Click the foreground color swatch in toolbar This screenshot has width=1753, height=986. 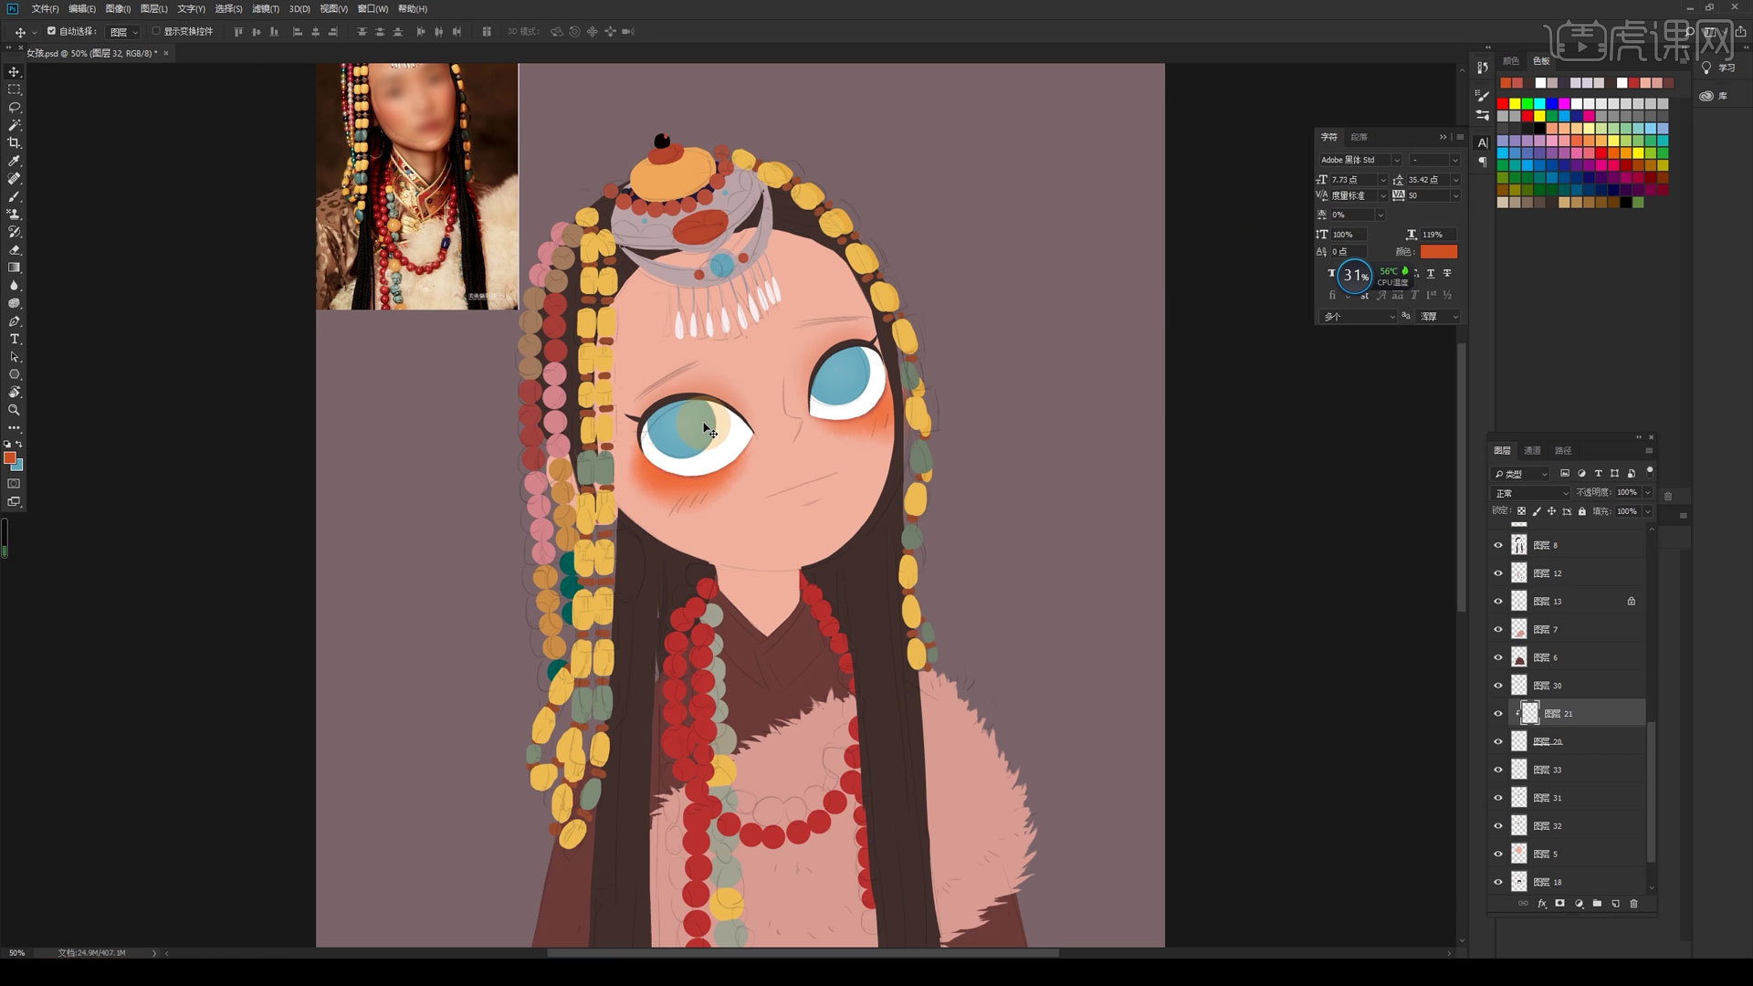[9, 457]
